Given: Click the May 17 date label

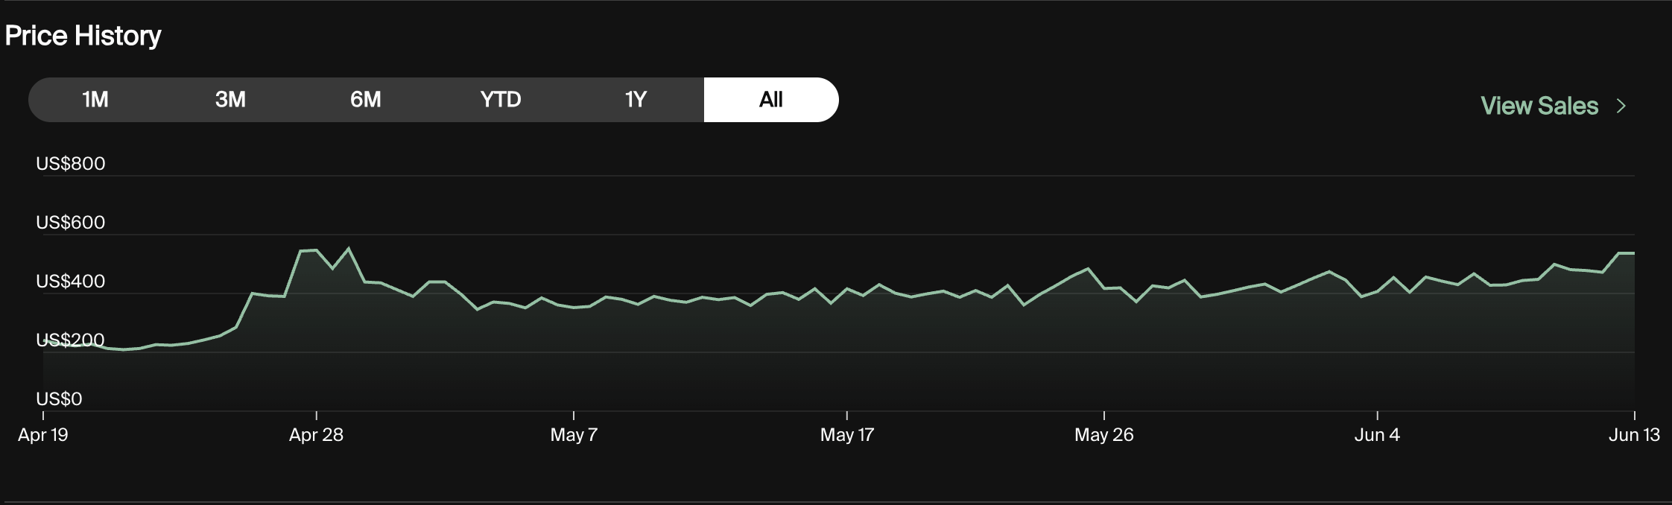Looking at the screenshot, I should [x=847, y=435].
